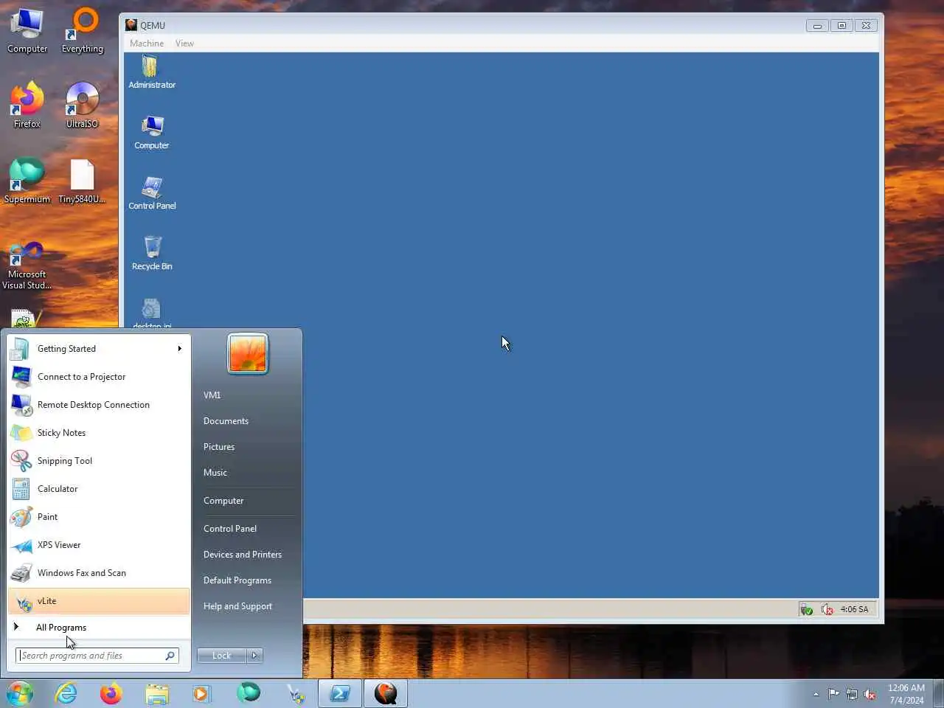Image resolution: width=944 pixels, height=708 pixels.
Task: Open Action Center flag icon
Action: [x=833, y=694]
